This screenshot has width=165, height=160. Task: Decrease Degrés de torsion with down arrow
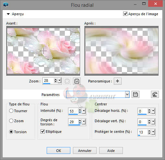[80, 123]
